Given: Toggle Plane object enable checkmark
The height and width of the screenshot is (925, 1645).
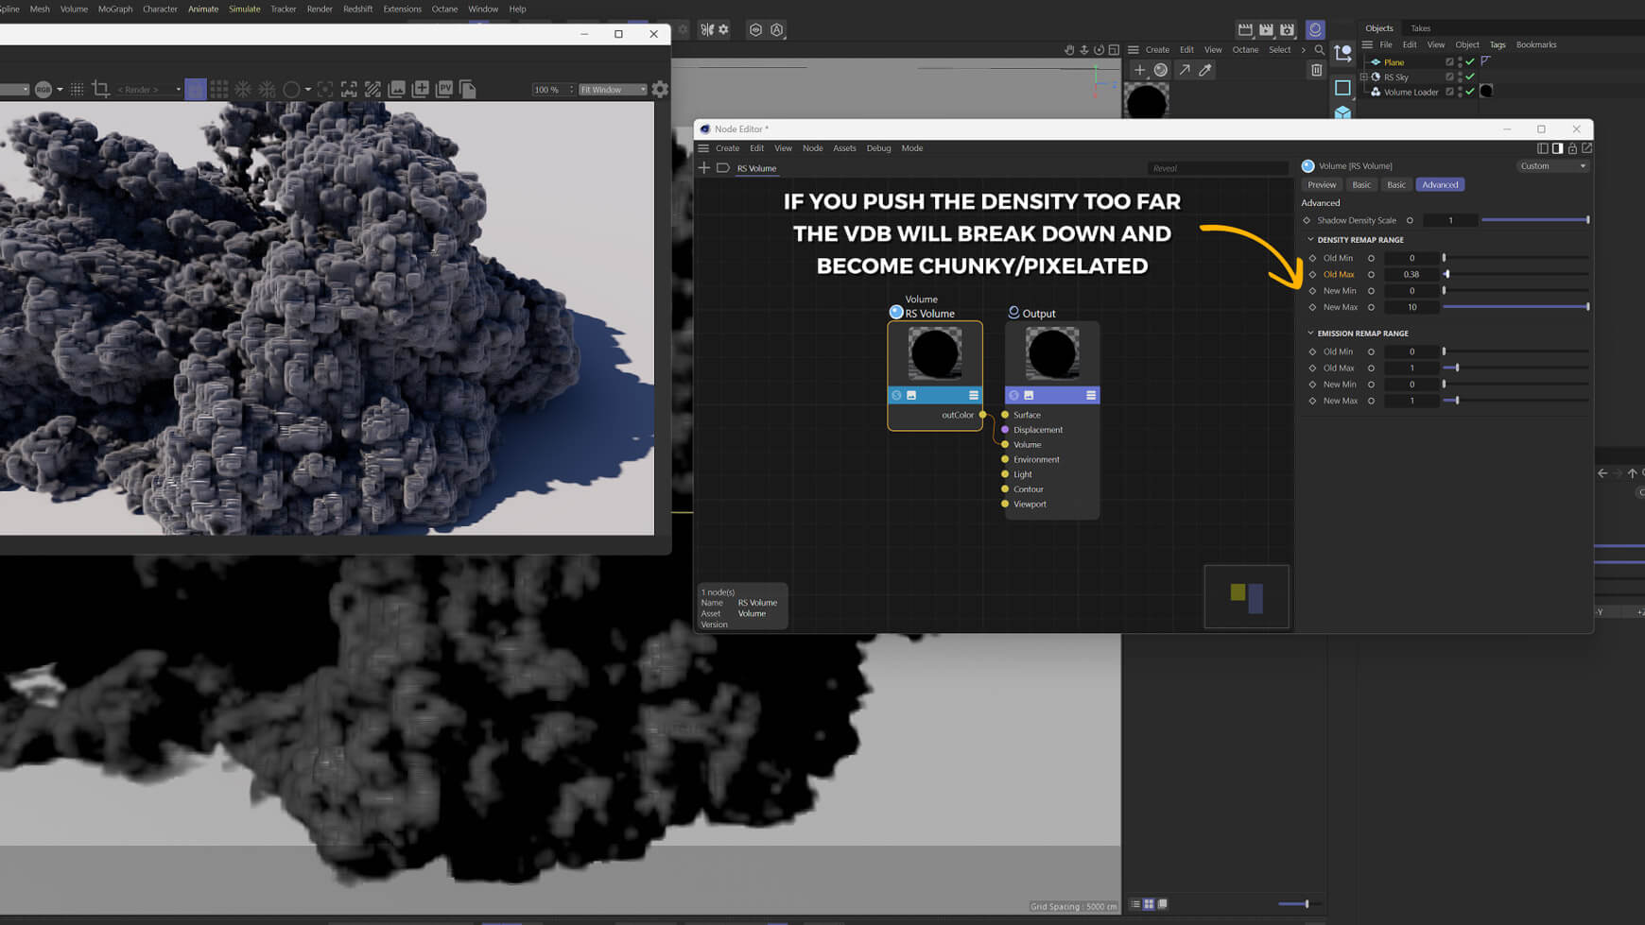Looking at the screenshot, I should 1470,61.
